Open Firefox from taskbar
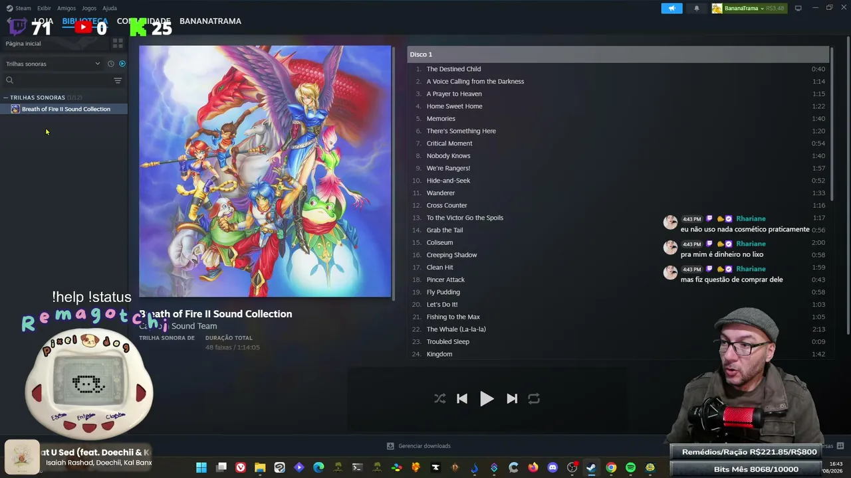Image resolution: width=851 pixels, height=478 pixels. point(533,467)
